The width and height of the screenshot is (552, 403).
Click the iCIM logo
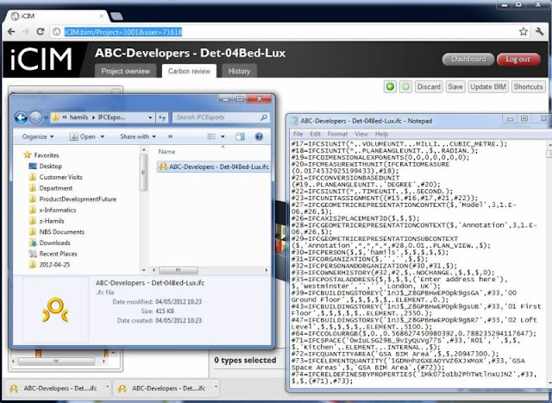point(41,60)
